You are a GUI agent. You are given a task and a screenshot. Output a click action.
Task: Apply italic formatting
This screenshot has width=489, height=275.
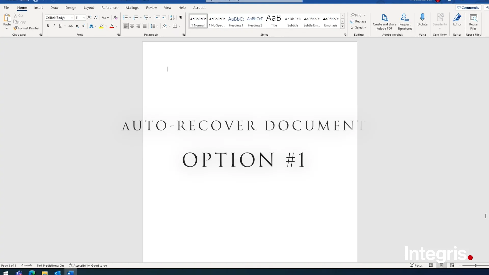point(54,26)
